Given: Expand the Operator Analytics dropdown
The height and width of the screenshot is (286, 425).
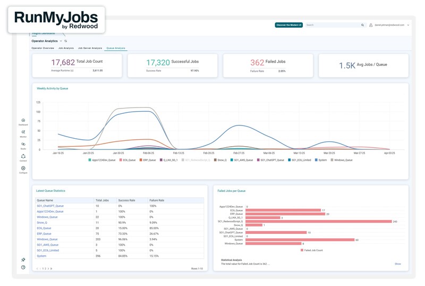Looking at the screenshot, I should coord(61,41).
